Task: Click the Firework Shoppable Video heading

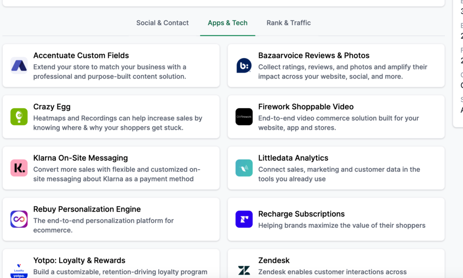Action: [x=306, y=107]
